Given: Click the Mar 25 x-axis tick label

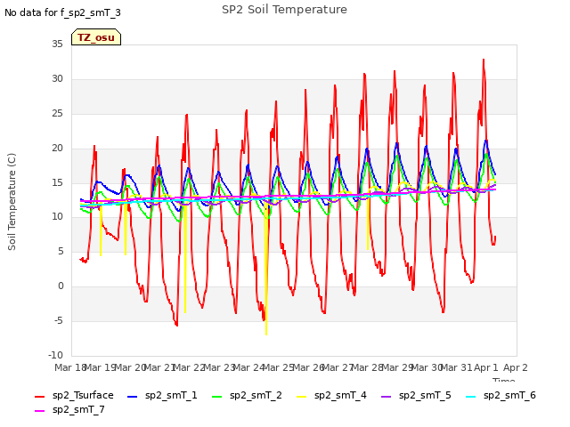Looking at the screenshot, I should pos(278,367).
